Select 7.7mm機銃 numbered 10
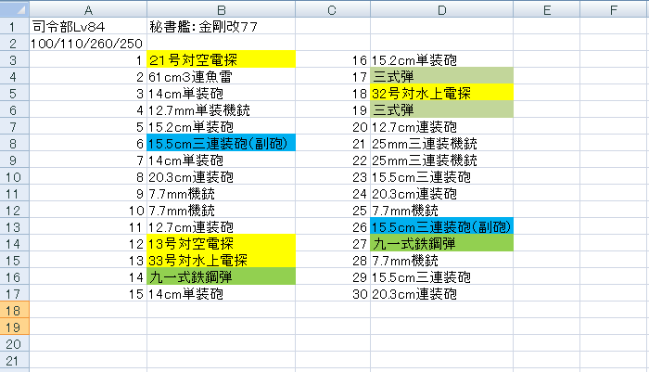Image resolution: width=649 pixels, height=372 pixels. coord(221,210)
